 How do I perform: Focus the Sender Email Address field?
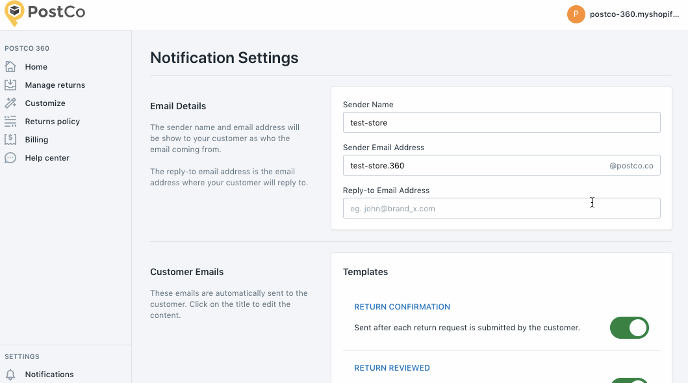(474, 165)
